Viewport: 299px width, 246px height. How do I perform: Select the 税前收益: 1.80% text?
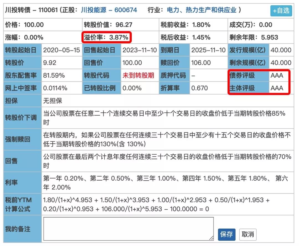pyautogui.click(x=185, y=25)
